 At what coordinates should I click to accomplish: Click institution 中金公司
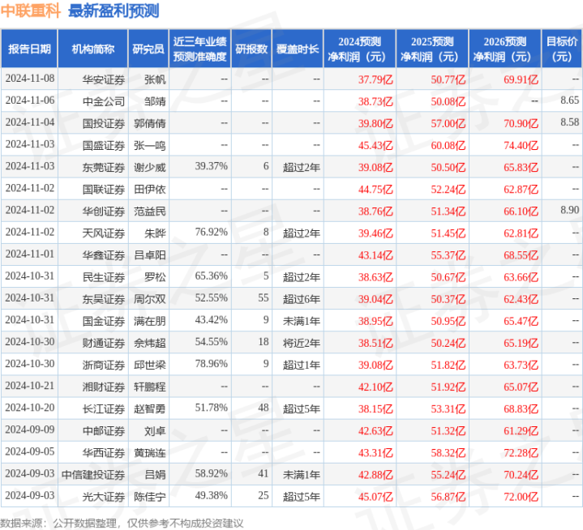[103, 101]
